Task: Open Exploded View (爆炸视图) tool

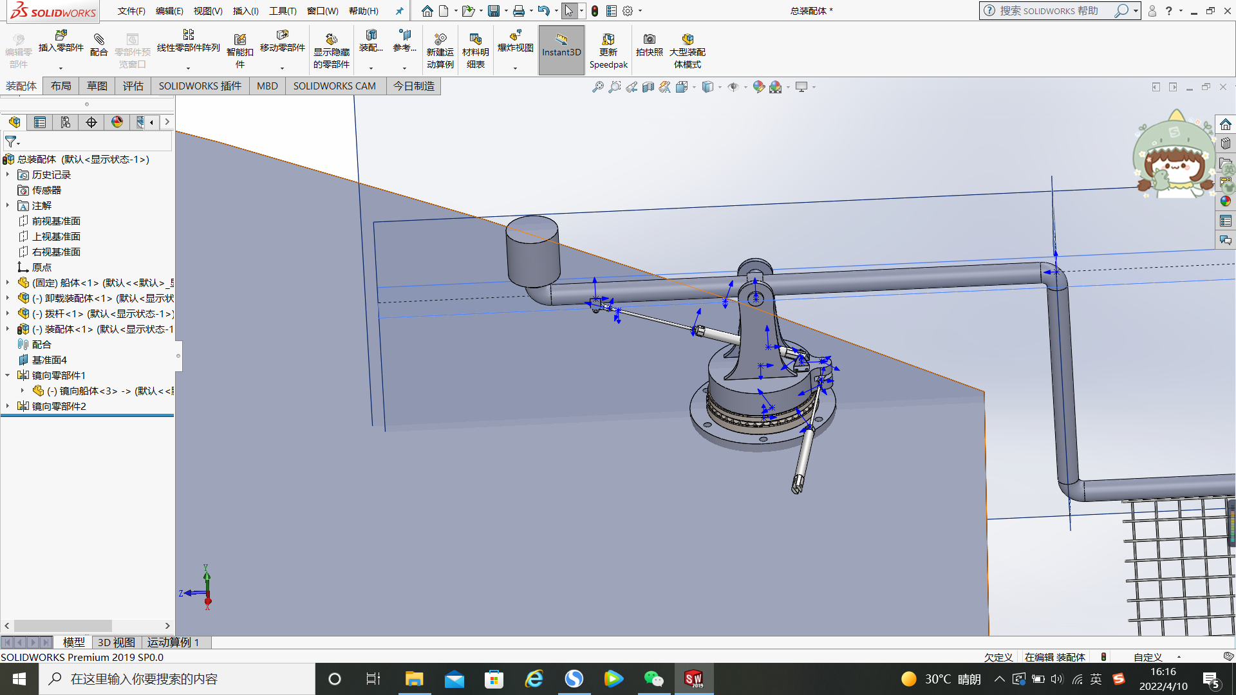Action: pyautogui.click(x=515, y=42)
